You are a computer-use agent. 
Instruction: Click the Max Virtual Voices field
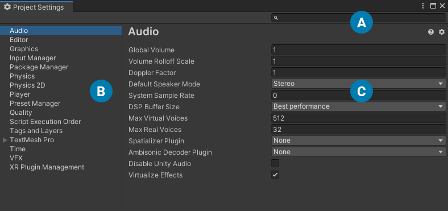click(359, 118)
